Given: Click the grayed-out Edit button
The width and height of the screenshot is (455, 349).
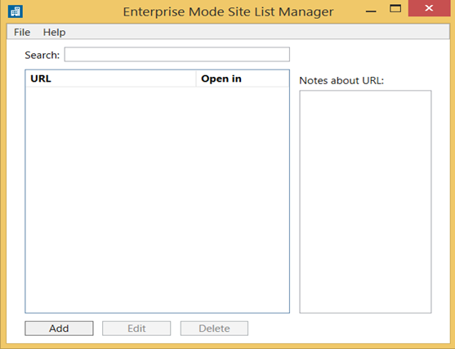Looking at the screenshot, I should 136,329.
